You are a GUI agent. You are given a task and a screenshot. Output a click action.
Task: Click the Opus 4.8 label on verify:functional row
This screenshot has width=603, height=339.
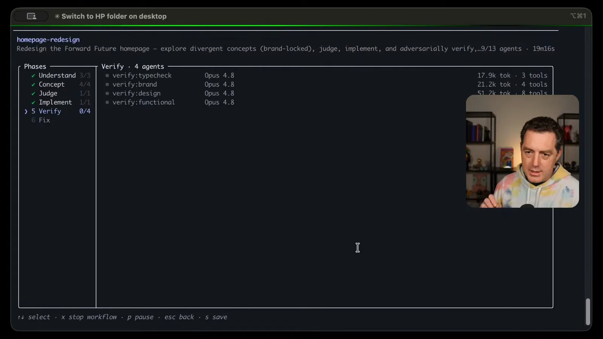[x=219, y=102]
